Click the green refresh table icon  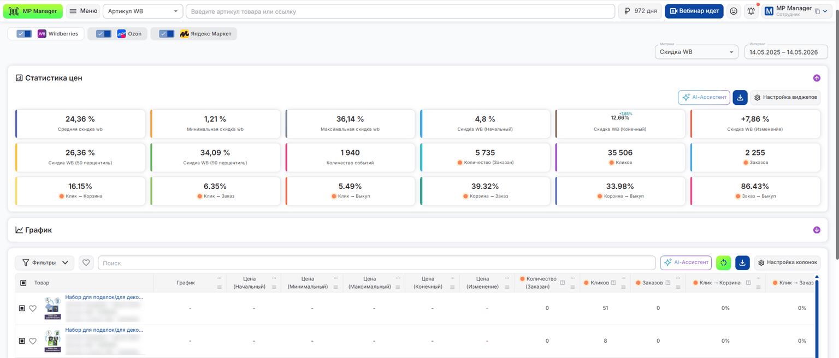tap(723, 262)
